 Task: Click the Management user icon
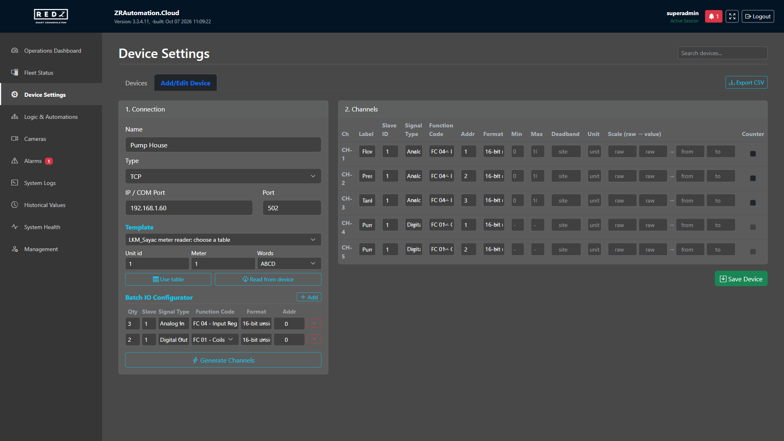coord(15,249)
